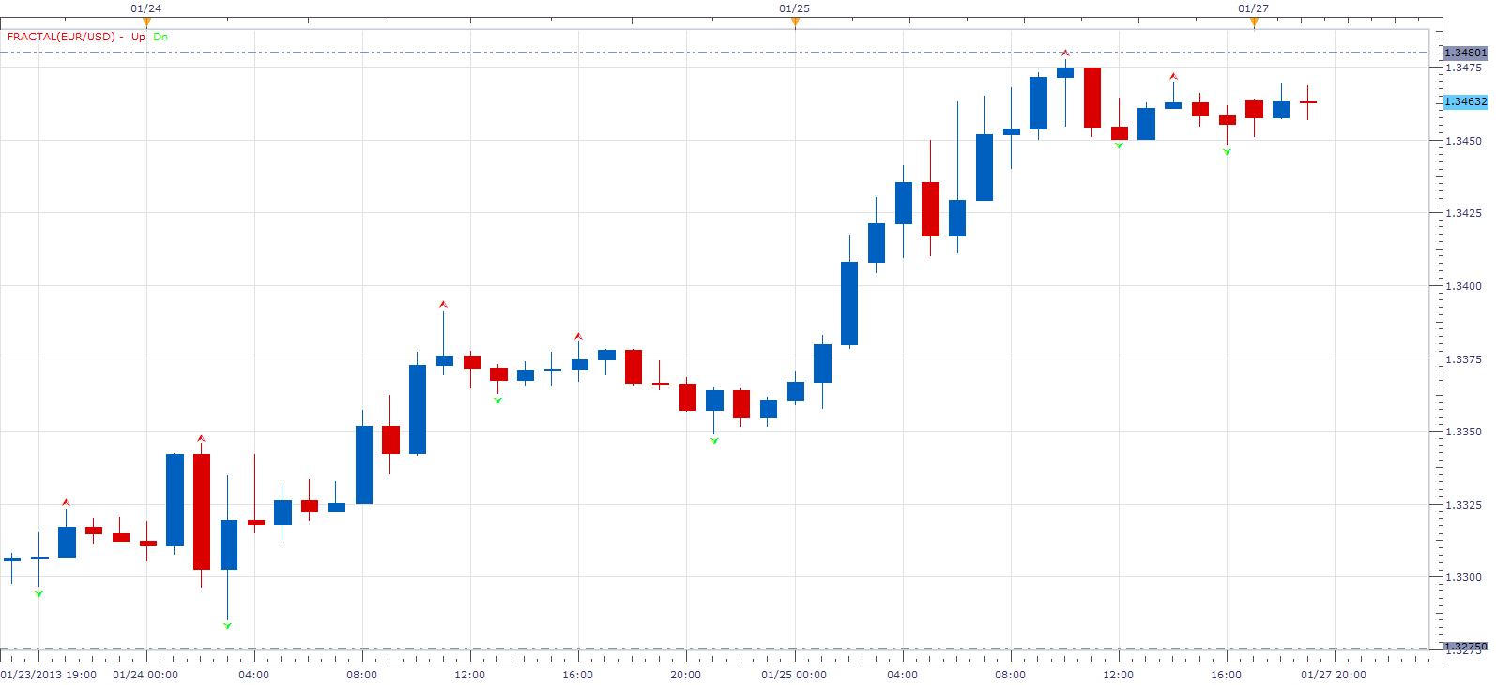1496x685 pixels.
Task: Click the orange 01/24 date marker triangle
Action: click(146, 23)
